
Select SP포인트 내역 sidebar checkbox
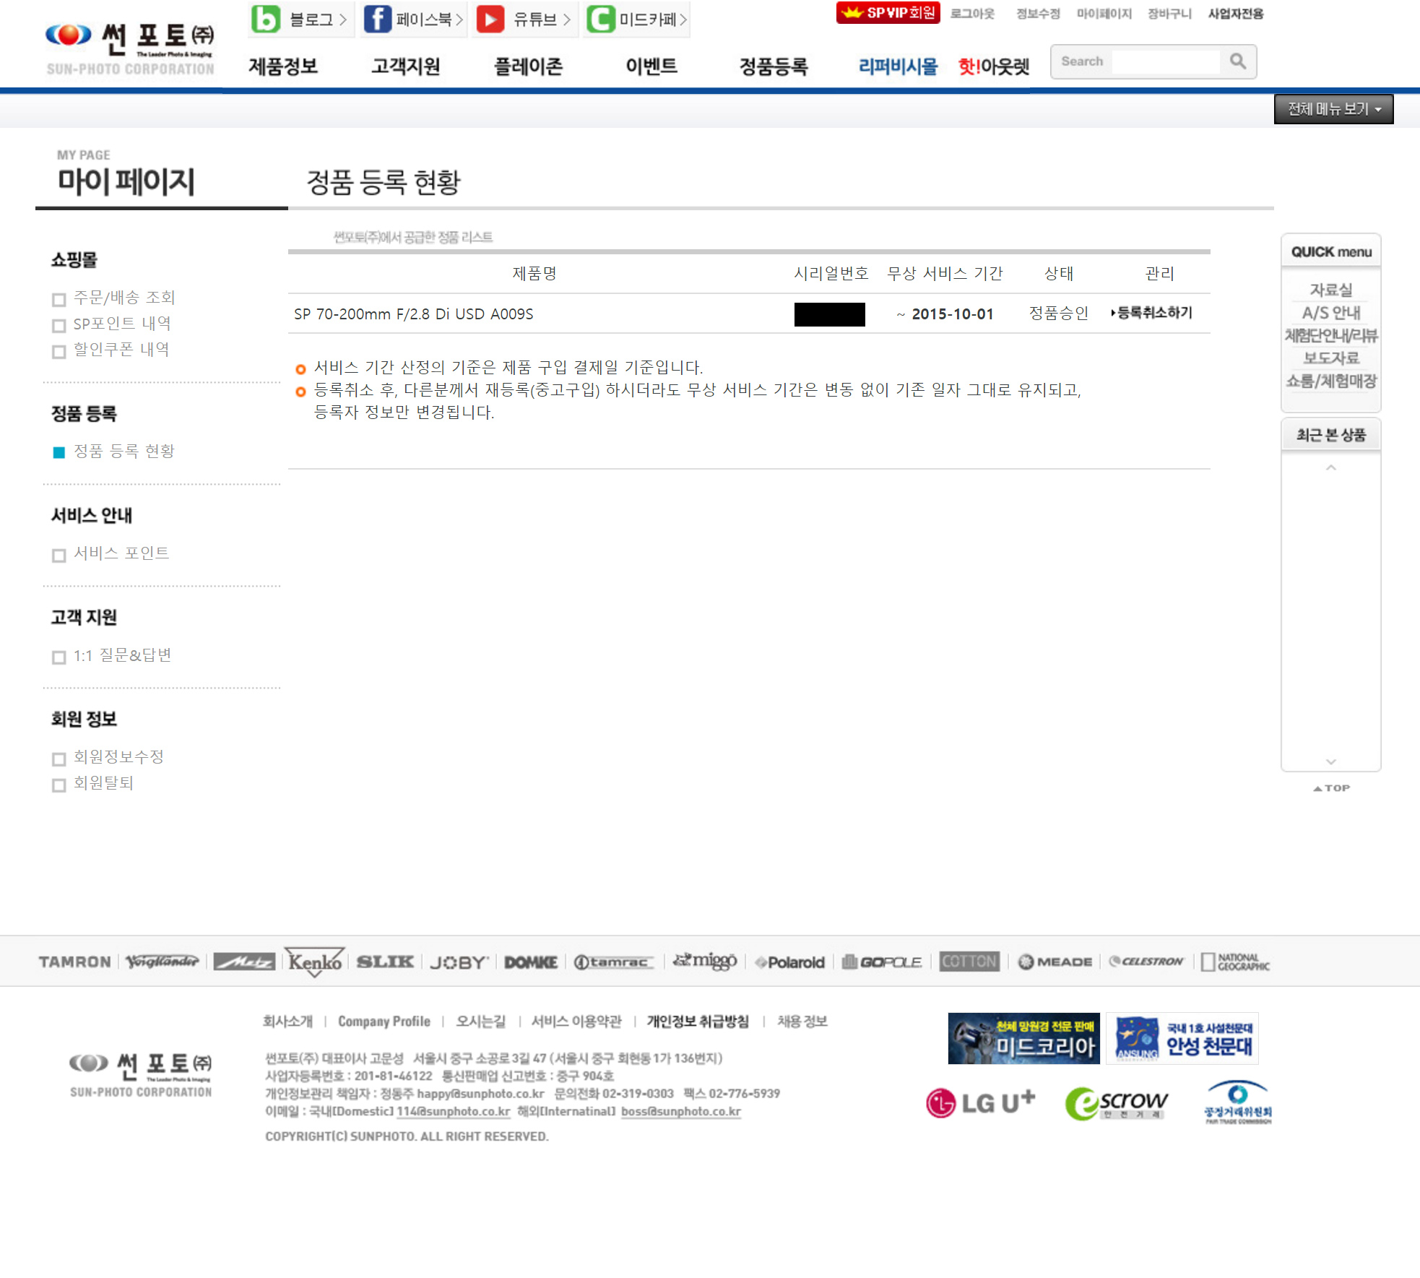[59, 325]
